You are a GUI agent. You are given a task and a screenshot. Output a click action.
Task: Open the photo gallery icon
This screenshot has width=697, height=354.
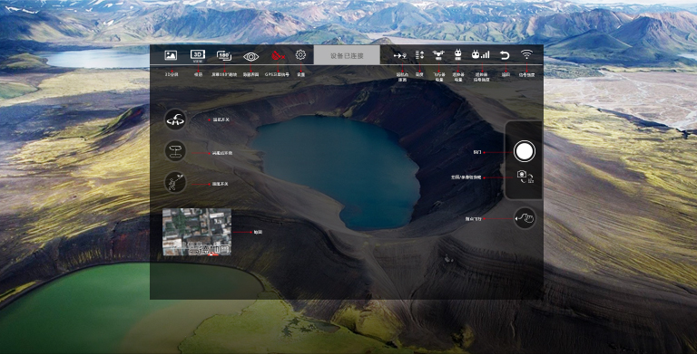171,55
